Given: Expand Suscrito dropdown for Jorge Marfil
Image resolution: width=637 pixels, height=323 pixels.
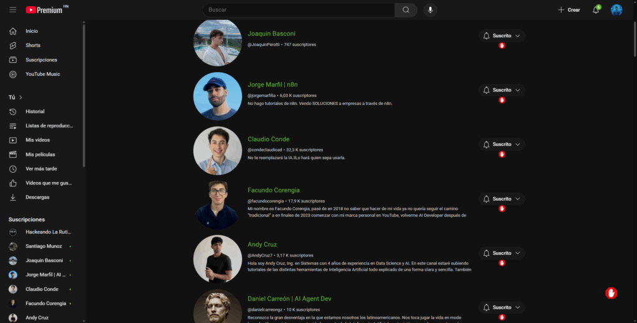Looking at the screenshot, I should pyautogui.click(x=518, y=90).
